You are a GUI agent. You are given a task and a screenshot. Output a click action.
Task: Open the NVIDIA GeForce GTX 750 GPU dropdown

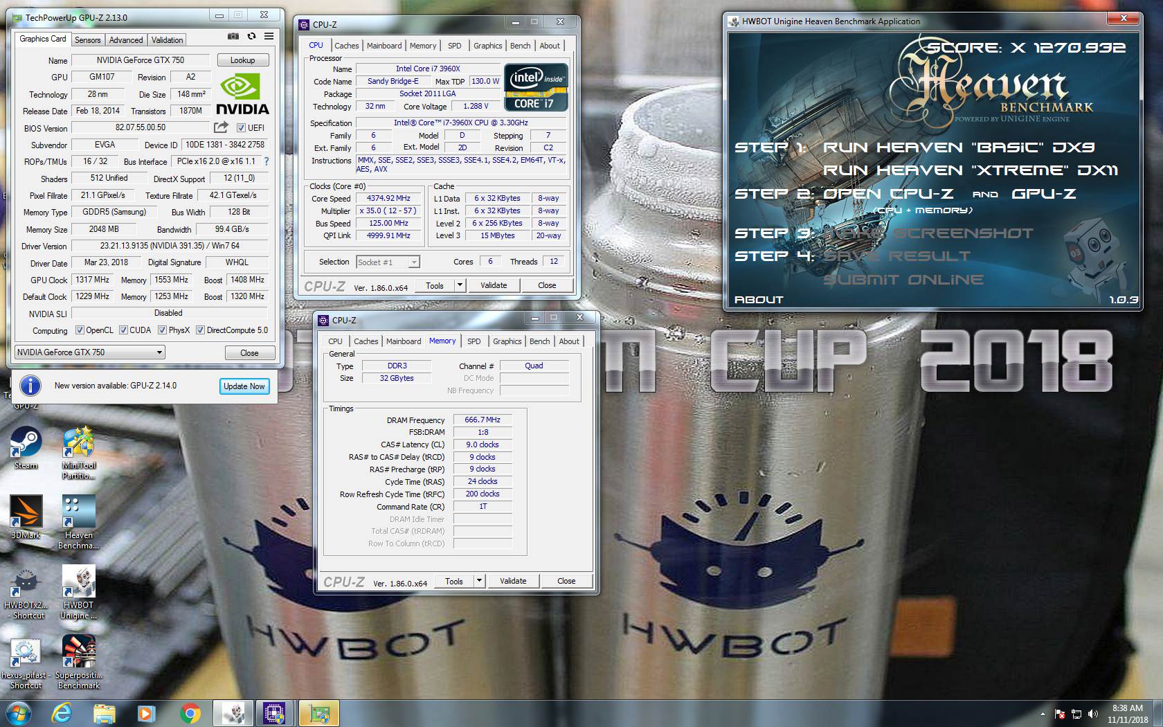90,352
